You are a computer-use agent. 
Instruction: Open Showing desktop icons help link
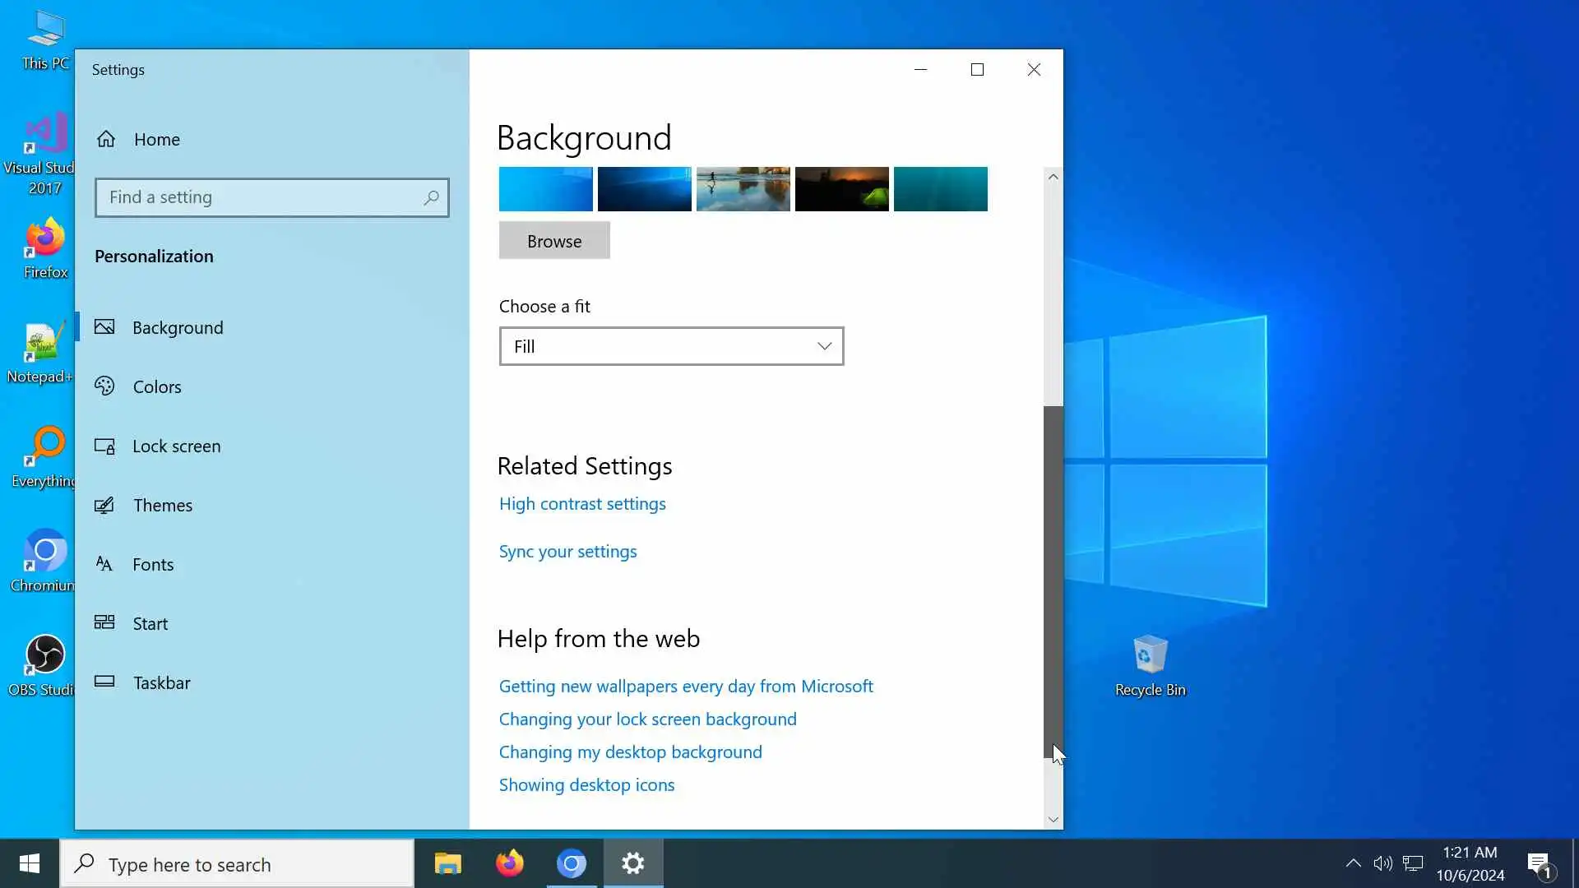(x=586, y=784)
